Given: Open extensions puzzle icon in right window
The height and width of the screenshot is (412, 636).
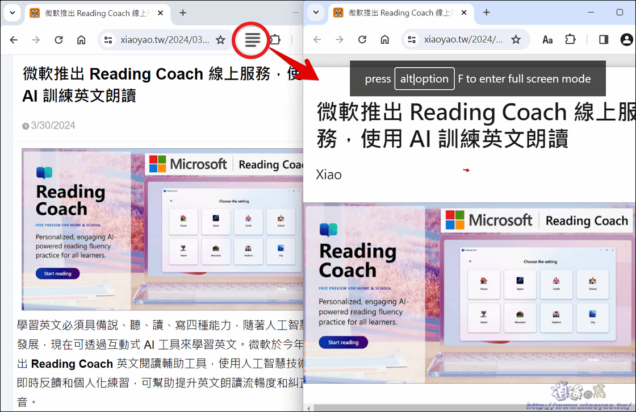Looking at the screenshot, I should tap(570, 39).
